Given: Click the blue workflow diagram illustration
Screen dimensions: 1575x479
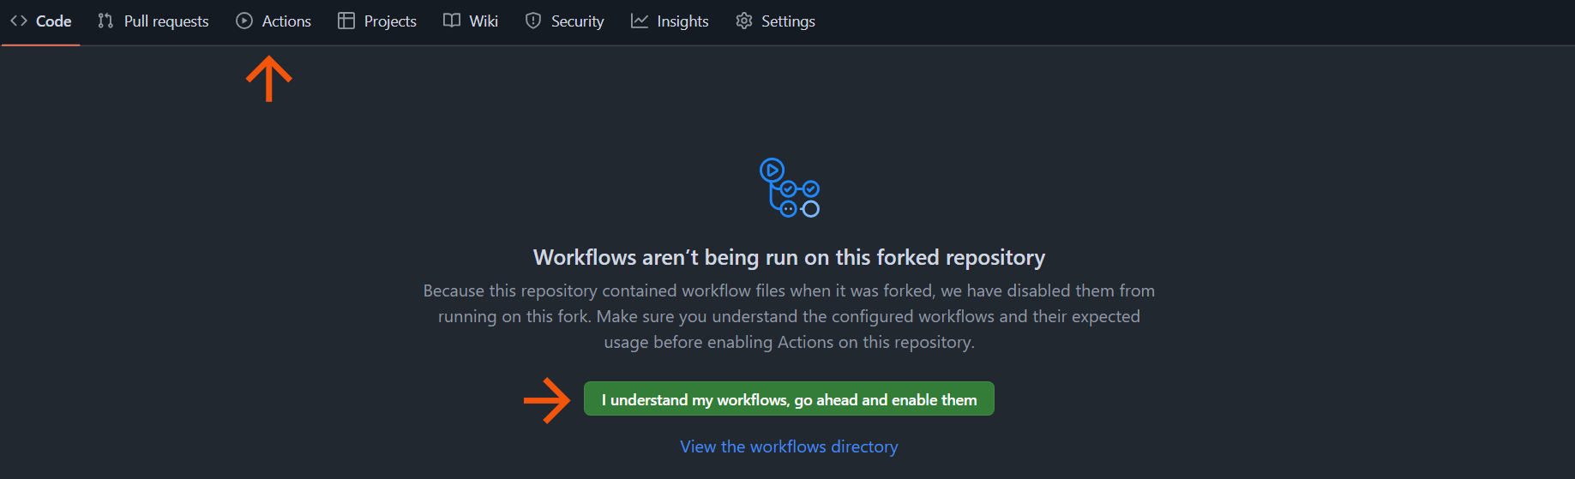Looking at the screenshot, I should point(789,188).
